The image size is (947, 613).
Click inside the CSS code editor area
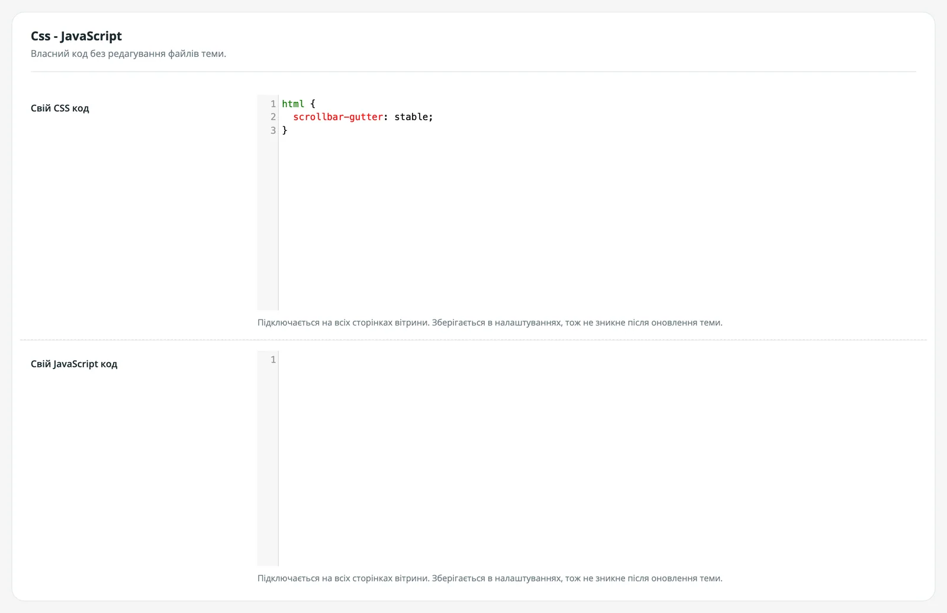tap(586, 202)
